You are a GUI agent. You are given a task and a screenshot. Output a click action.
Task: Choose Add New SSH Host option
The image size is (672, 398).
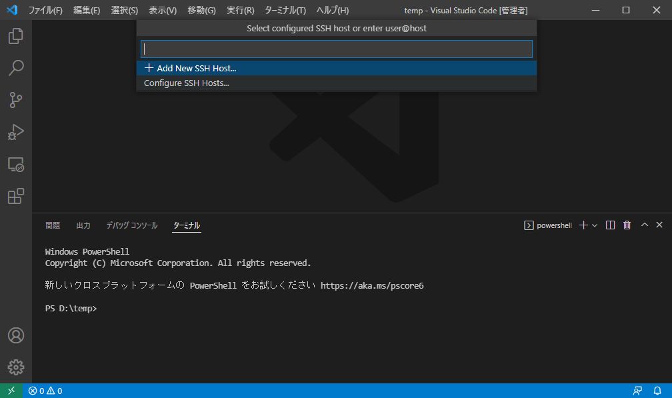pyautogui.click(x=337, y=68)
